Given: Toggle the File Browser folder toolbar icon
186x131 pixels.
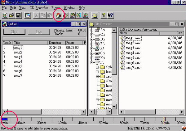Looking at the screenshot, I should pos(95,15).
